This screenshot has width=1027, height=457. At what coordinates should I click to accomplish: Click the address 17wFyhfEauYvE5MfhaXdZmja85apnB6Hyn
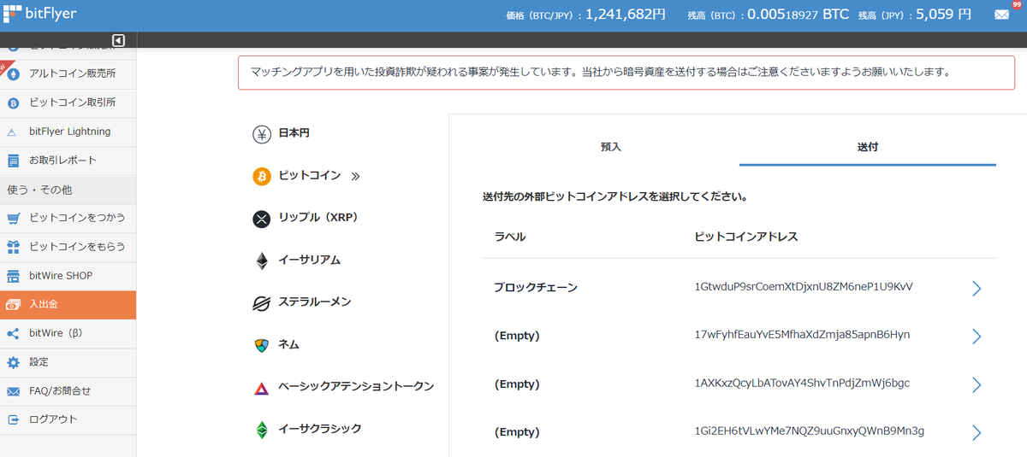click(x=802, y=335)
